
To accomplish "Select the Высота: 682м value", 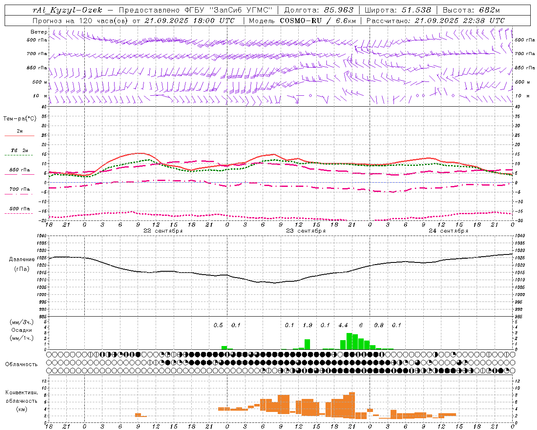I will click(471, 10).
